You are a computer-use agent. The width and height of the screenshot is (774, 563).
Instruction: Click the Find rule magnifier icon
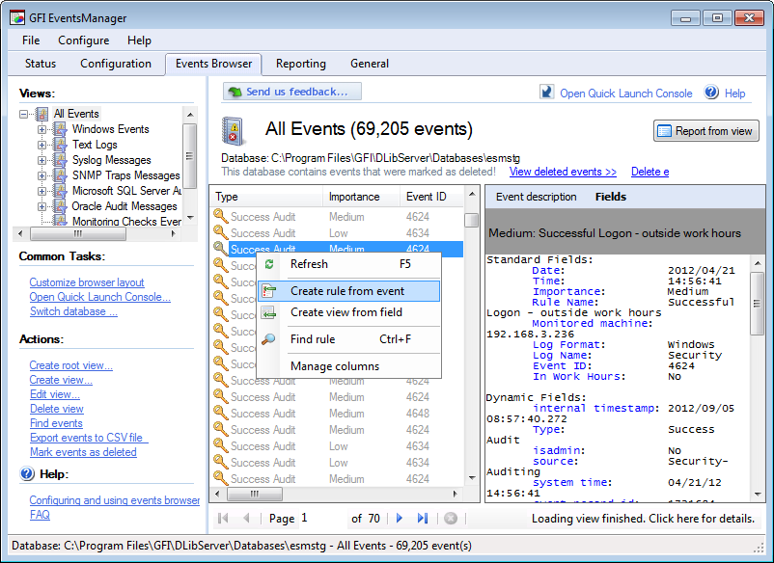tap(269, 339)
